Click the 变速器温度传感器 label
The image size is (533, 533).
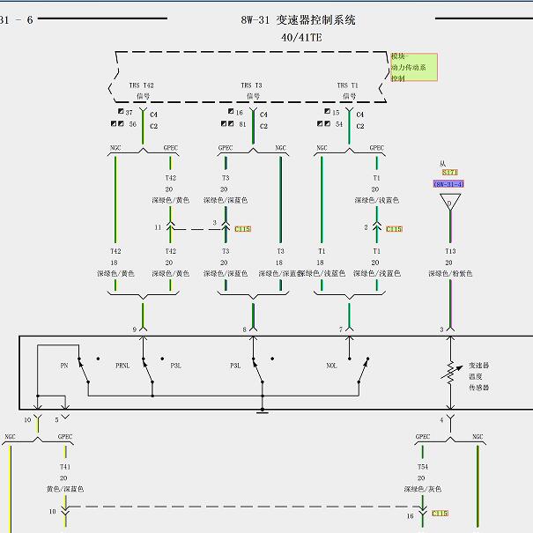click(x=479, y=376)
